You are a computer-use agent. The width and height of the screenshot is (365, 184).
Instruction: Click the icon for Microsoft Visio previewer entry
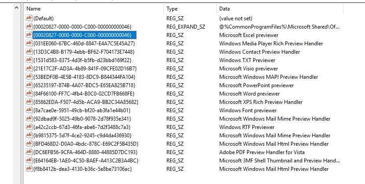(29, 68)
